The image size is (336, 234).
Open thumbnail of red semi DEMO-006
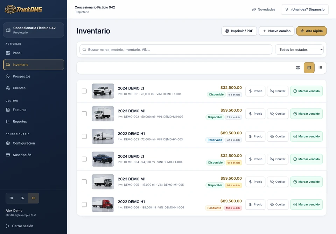[x=103, y=205]
